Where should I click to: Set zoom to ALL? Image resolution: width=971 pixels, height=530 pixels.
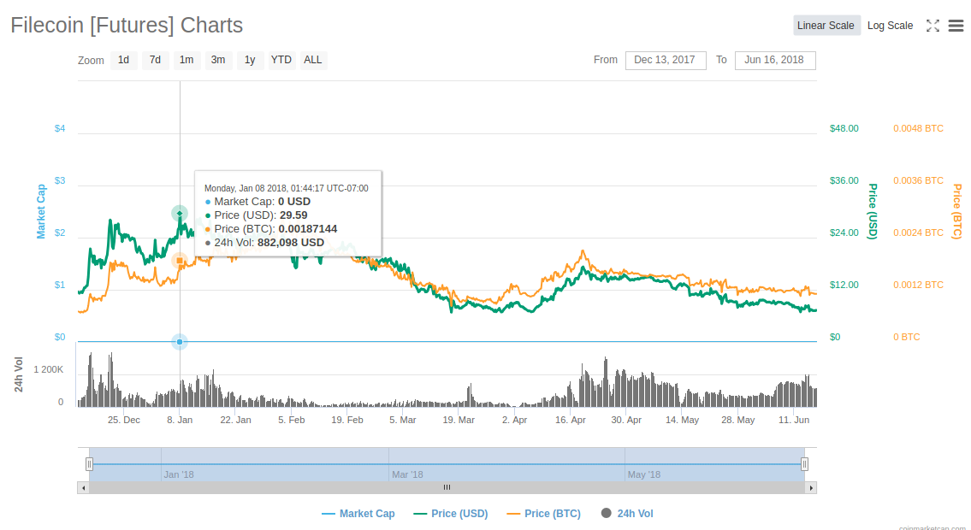[313, 60]
